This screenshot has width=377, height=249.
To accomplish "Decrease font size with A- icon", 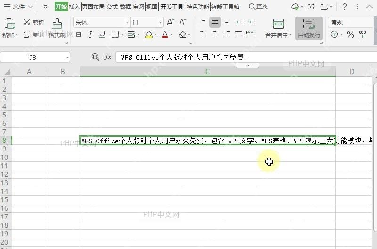I will pyautogui.click(x=182, y=22).
